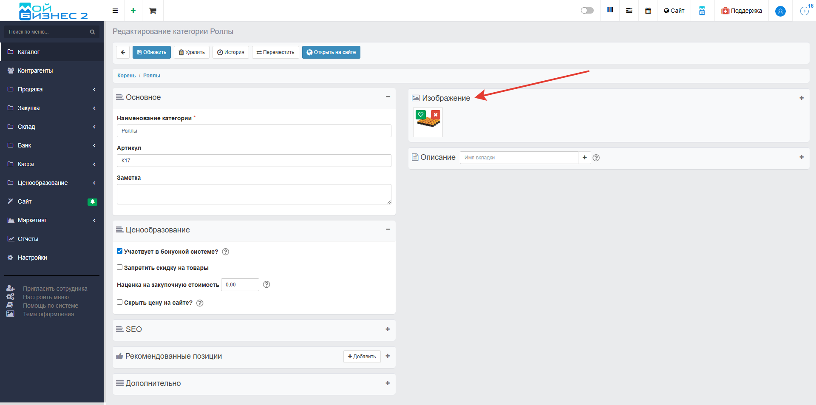Open Контрагенты in the sidebar menu
The width and height of the screenshot is (816, 405).
pyautogui.click(x=35, y=71)
